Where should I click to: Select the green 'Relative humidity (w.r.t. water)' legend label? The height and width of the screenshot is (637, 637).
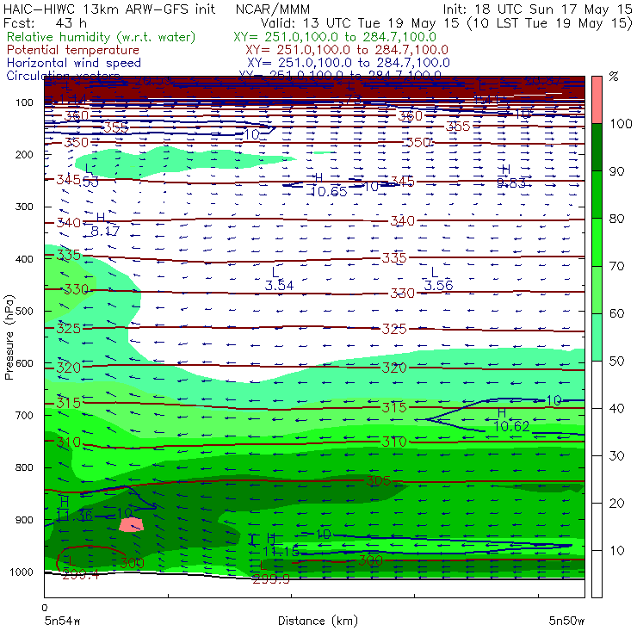(x=102, y=37)
